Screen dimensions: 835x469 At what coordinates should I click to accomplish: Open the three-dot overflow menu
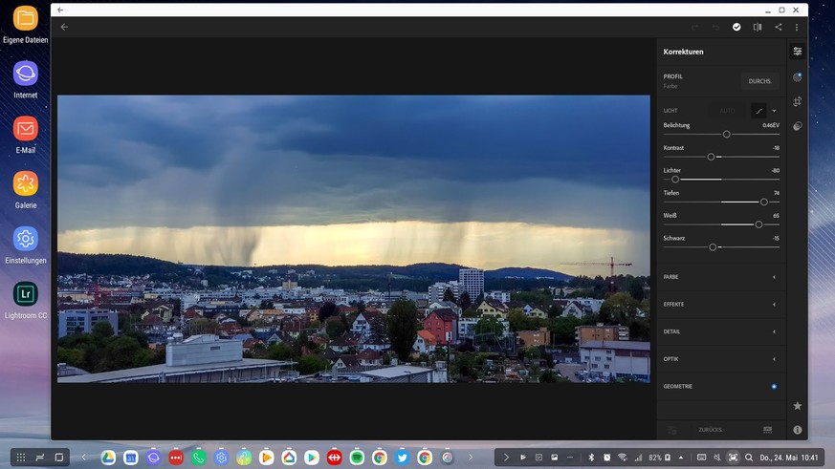[797, 27]
